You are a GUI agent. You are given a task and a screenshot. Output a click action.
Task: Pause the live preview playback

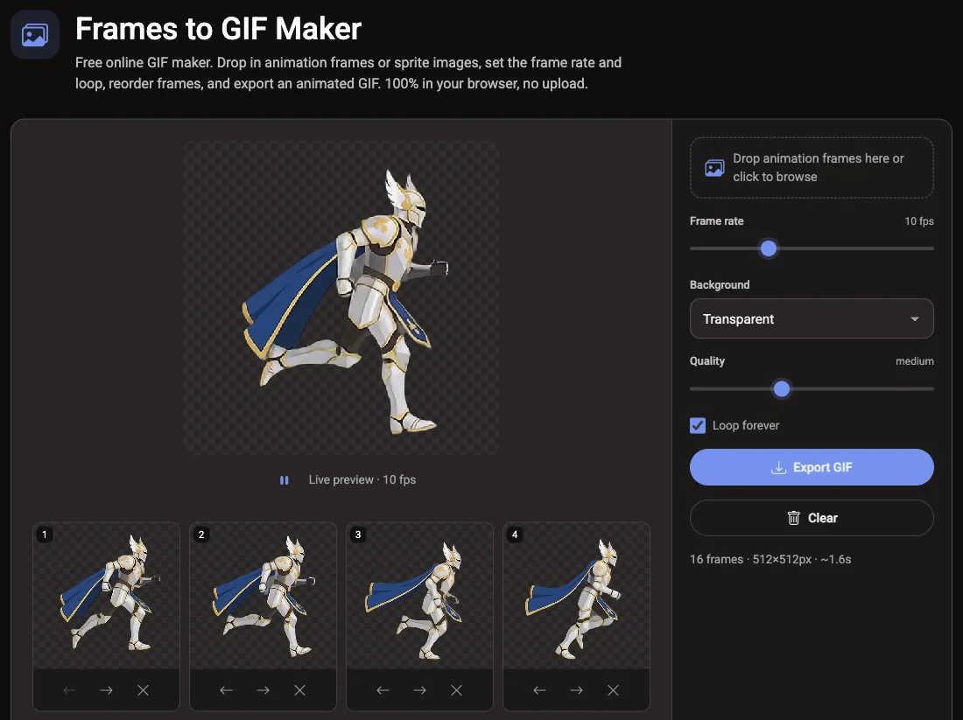(285, 480)
